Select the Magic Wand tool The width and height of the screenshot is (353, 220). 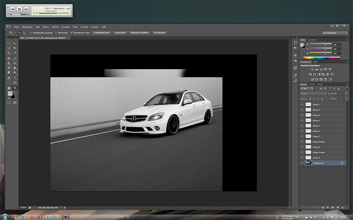click(x=15, y=48)
